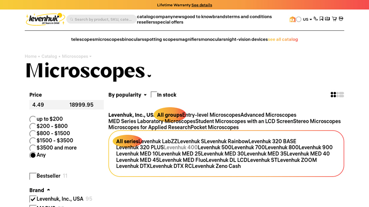The image size is (369, 207).
Task: Go to monoculars category
Action: [x=213, y=40]
